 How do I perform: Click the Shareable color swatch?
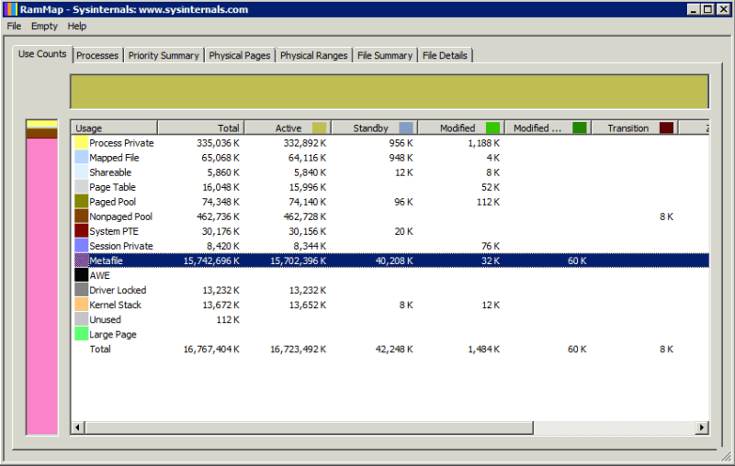coord(82,172)
